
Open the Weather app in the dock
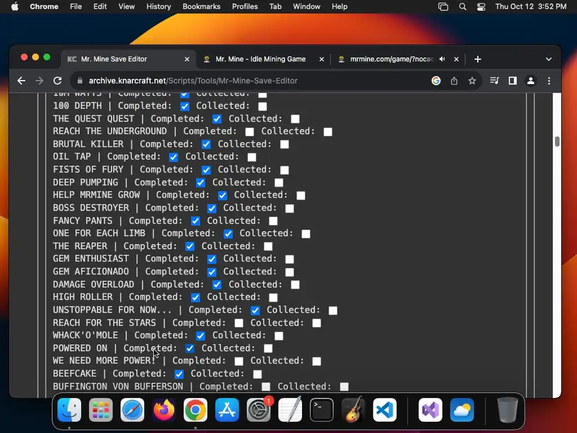[462, 410]
